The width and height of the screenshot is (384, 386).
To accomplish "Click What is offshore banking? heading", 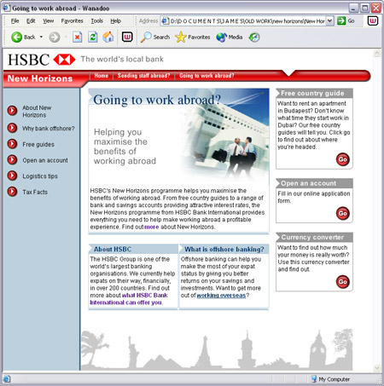I will click(x=224, y=249).
